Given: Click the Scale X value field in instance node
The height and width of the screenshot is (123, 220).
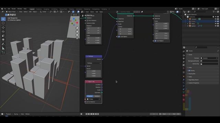Looking at the screenshot, I should click(x=93, y=38).
